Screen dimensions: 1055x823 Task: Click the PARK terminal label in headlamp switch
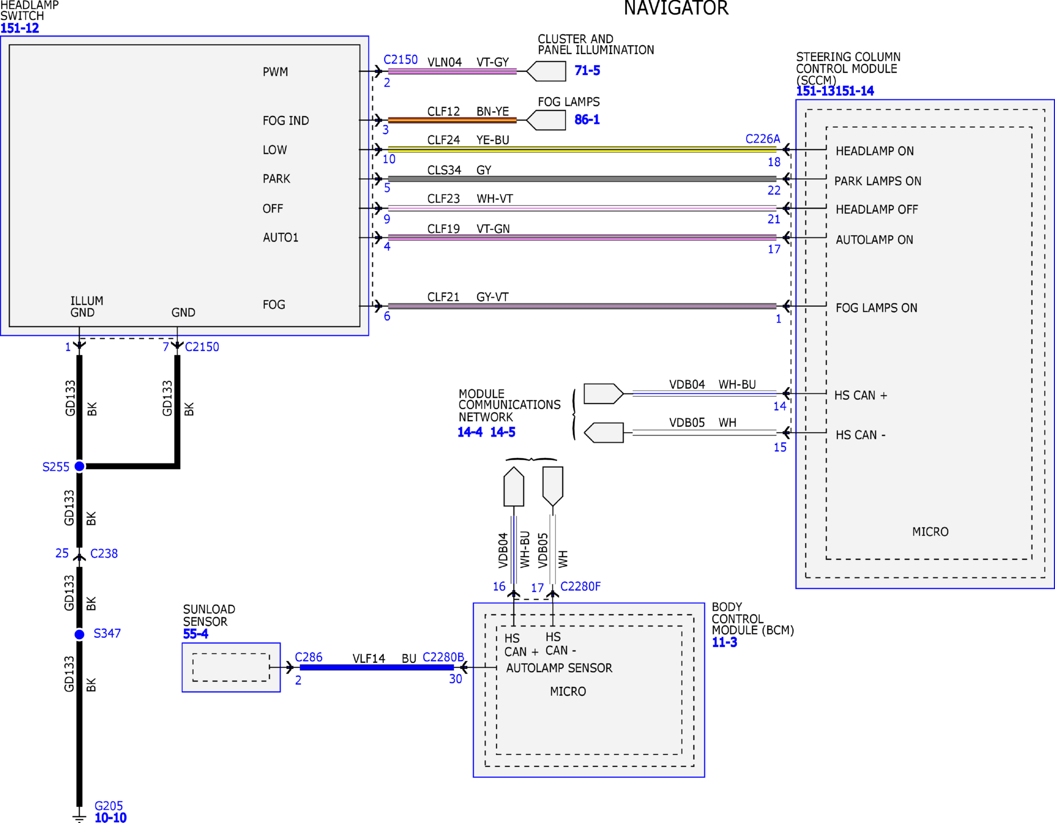pyautogui.click(x=276, y=179)
